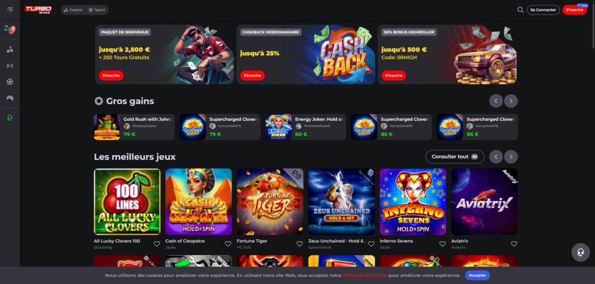The image size is (595, 284).
Task: Open the game controller sidebar icon
Action: [x=10, y=98]
